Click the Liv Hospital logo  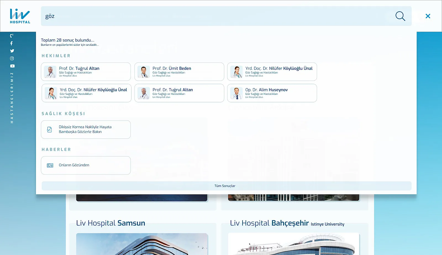pos(20,16)
